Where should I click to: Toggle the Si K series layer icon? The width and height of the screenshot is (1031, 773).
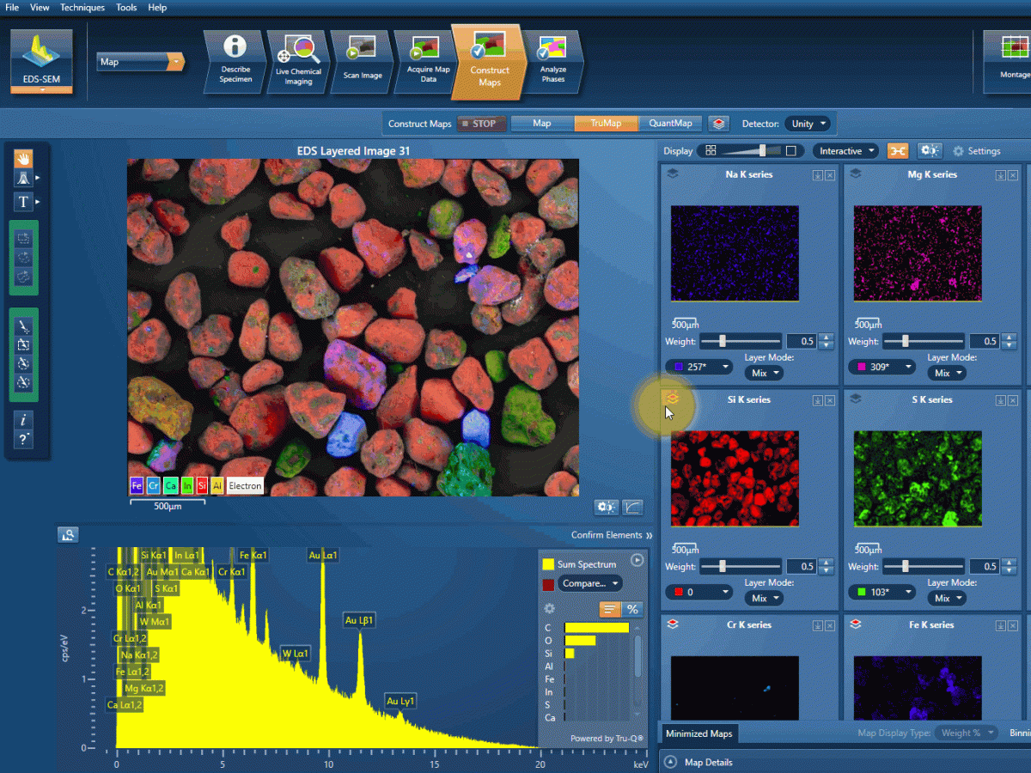pyautogui.click(x=673, y=399)
